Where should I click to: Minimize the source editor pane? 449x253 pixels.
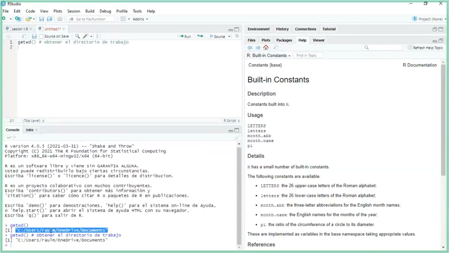pos(230,30)
